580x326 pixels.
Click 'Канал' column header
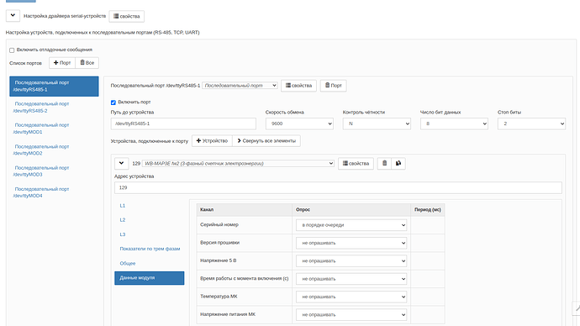pyautogui.click(x=244, y=209)
